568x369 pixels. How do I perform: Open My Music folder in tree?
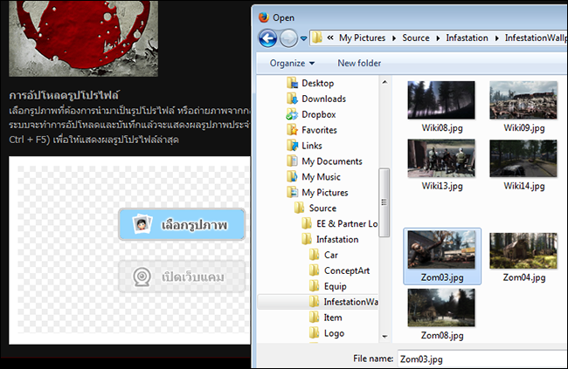tap(321, 177)
